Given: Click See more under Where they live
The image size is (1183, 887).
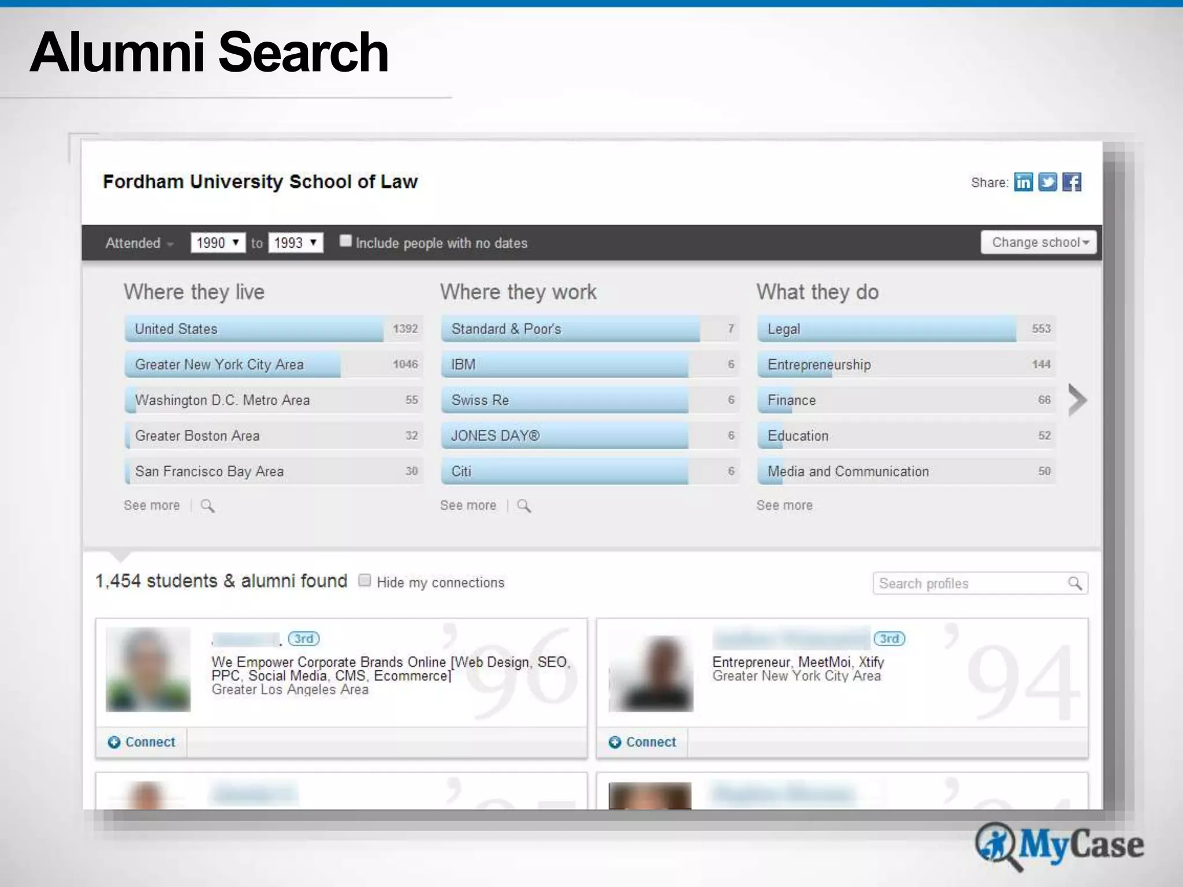Looking at the screenshot, I should point(151,505).
